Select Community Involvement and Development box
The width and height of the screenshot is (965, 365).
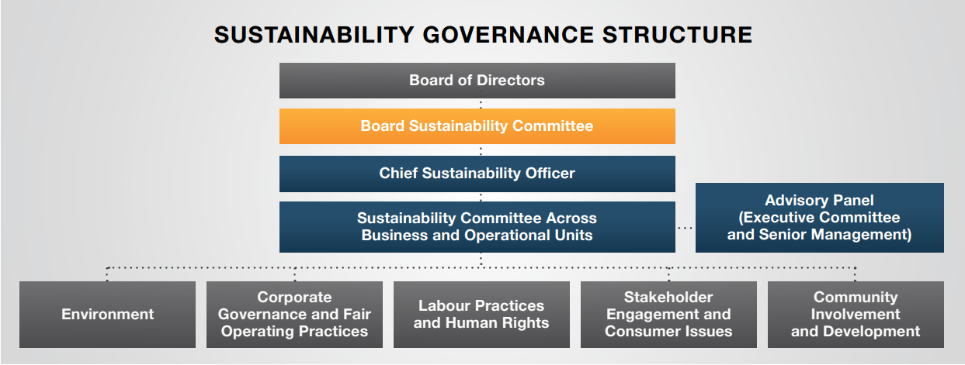pos(856,314)
